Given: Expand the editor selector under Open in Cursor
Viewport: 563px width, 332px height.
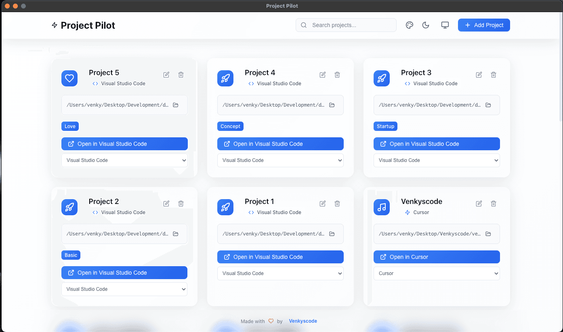Looking at the screenshot, I should click(437, 273).
